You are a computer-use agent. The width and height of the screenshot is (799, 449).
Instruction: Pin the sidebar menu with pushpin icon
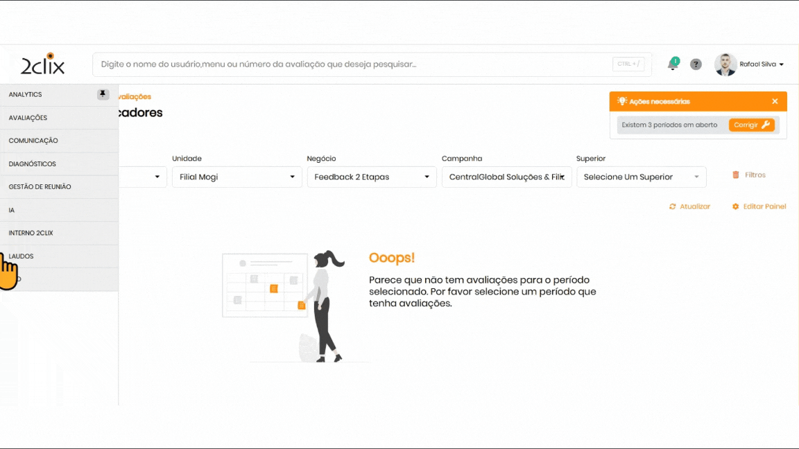(103, 94)
